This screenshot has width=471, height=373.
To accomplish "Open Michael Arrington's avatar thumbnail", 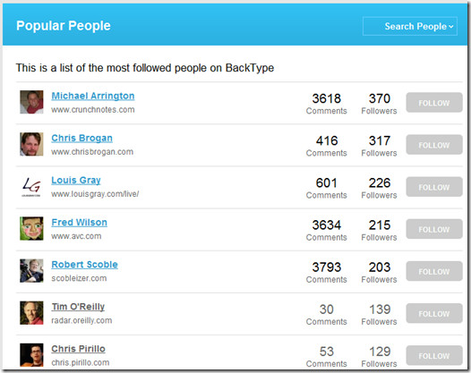I will point(31,102).
